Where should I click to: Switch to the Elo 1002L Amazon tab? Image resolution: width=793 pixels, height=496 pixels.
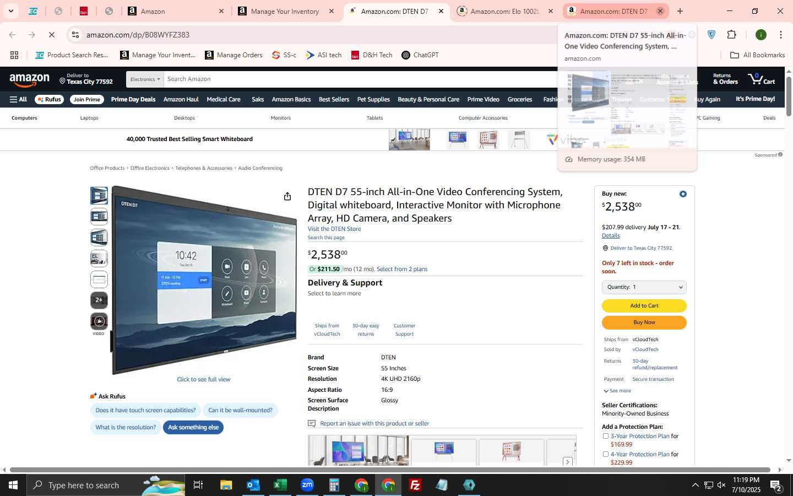click(505, 11)
